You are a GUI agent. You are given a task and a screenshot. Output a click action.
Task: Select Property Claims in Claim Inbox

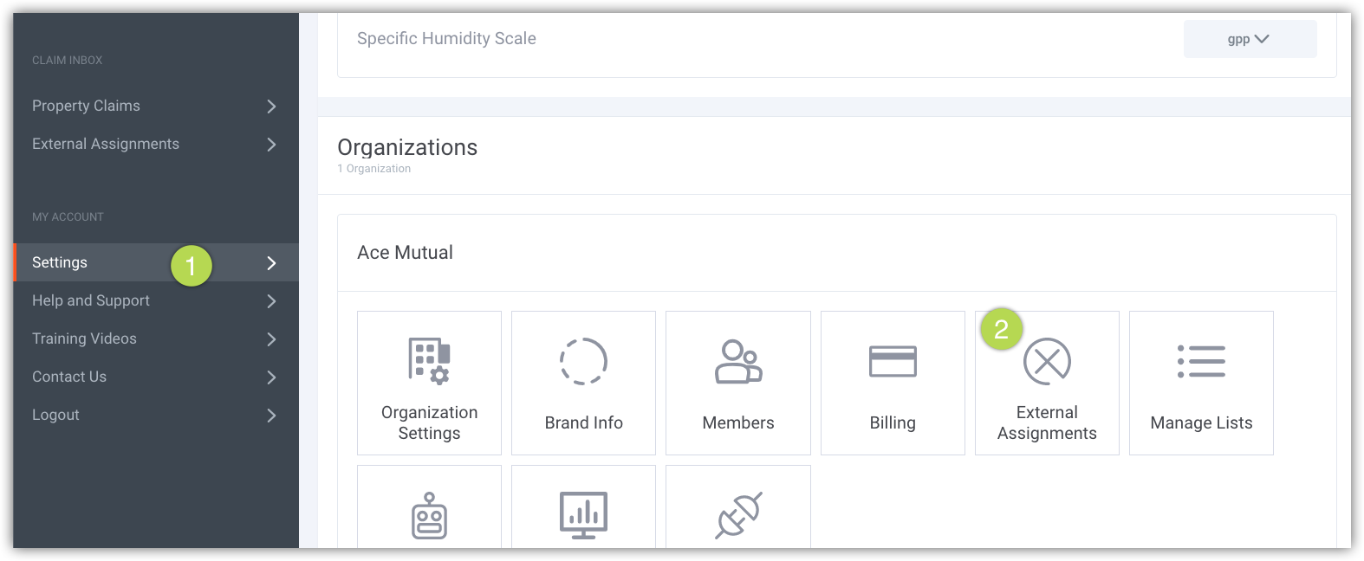pyautogui.click(x=86, y=106)
